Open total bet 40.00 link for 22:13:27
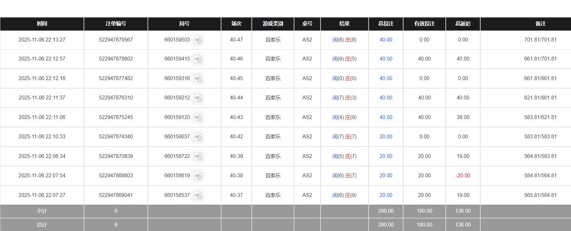Image resolution: width=571 pixels, height=231 pixels. click(x=386, y=40)
